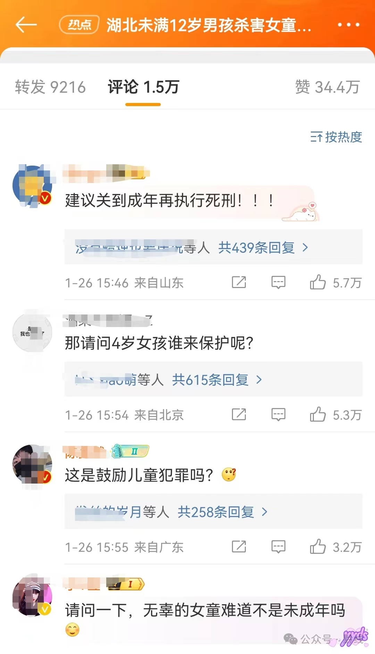This screenshot has height=654, width=375.
Task: Open avatar of the 广东 commenter
Action: (x=32, y=464)
